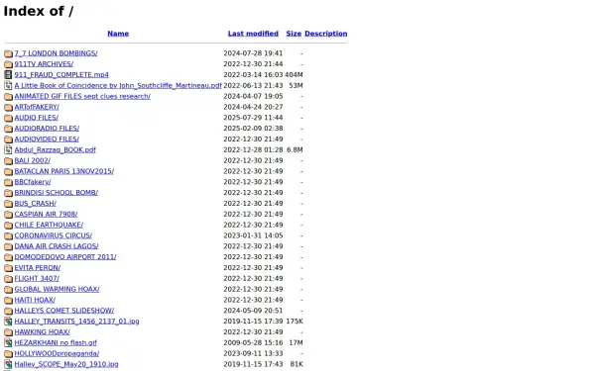Click folder icon beside BUS_CRASH
Screen dimensions: 595x371
point(8,204)
